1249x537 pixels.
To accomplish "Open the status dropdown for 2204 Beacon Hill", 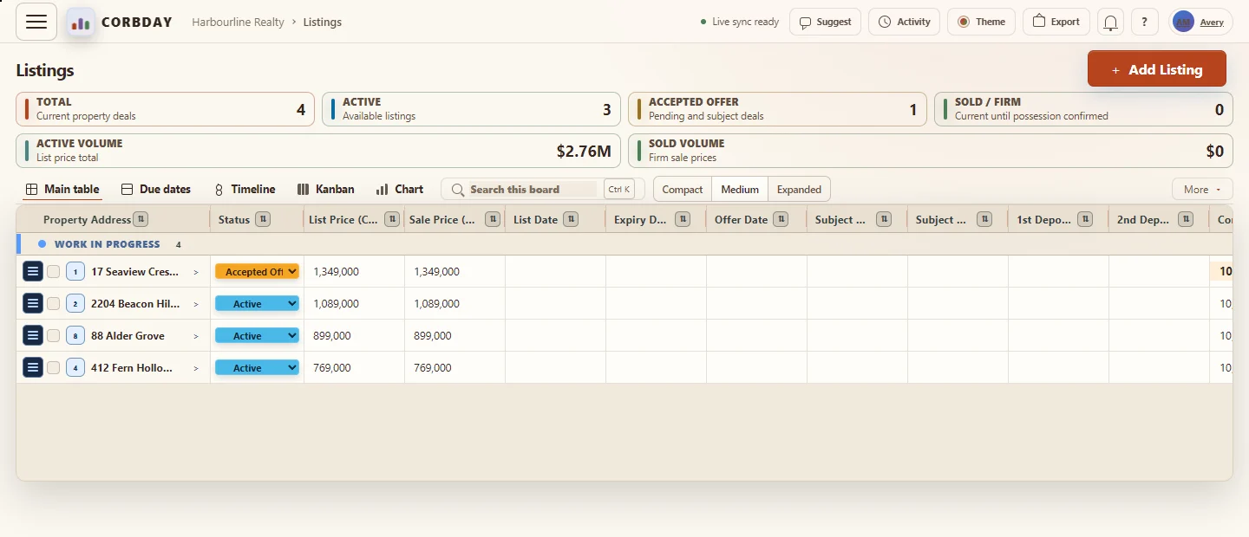I will tap(257, 303).
